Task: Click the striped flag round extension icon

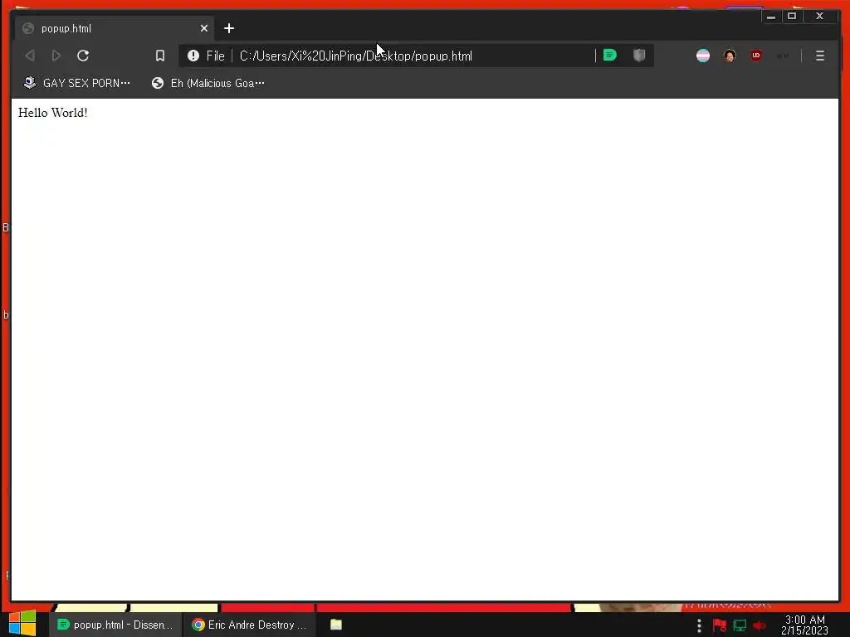Action: pos(703,56)
